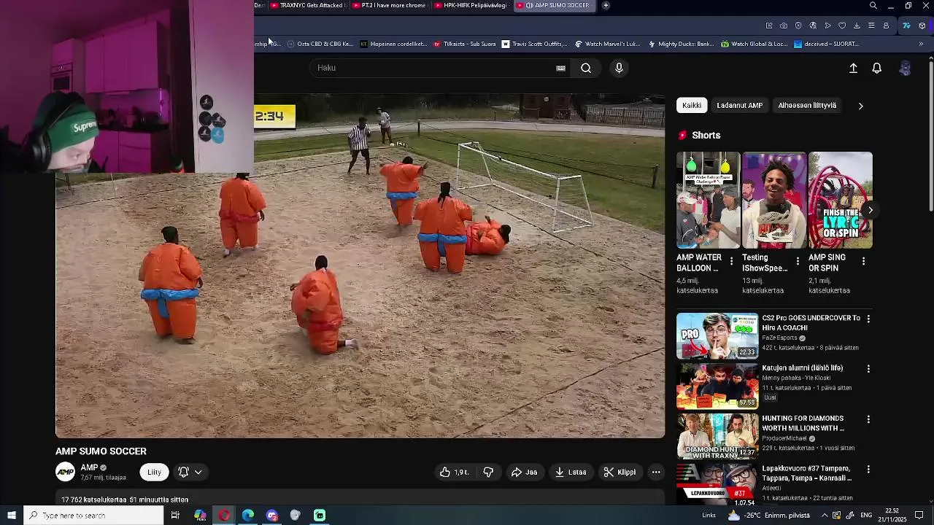Show hidden bookmarks with the double chevron
Image resolution: width=934 pixels, height=525 pixels.
pos(921,44)
